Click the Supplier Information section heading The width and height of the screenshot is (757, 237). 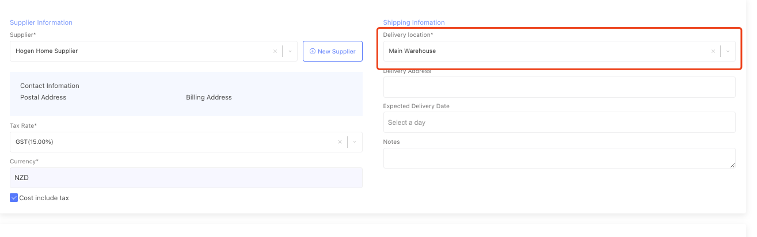pyautogui.click(x=41, y=22)
